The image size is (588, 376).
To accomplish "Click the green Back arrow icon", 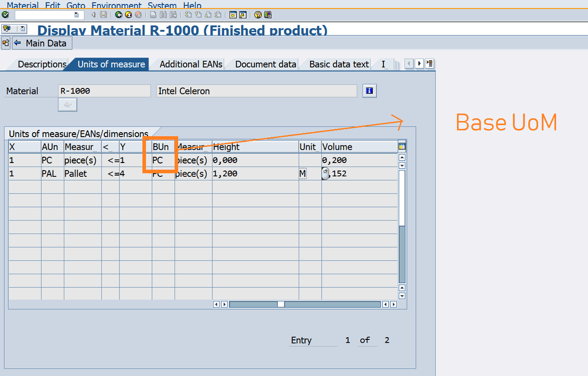I will click(118, 15).
